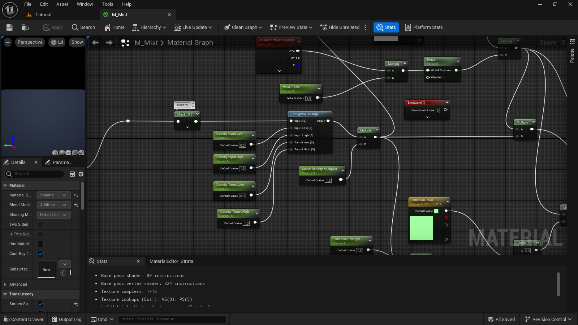Reset Screen Space property to default
The height and width of the screenshot is (325, 578).
pyautogui.click(x=76, y=304)
